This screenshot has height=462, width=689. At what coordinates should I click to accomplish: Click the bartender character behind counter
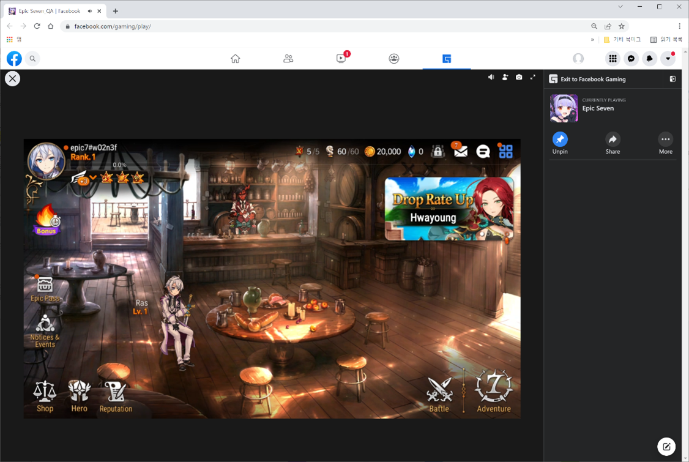[242, 209]
